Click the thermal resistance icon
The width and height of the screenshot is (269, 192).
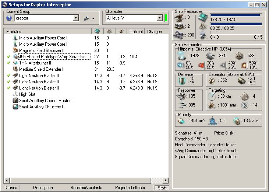202,65
